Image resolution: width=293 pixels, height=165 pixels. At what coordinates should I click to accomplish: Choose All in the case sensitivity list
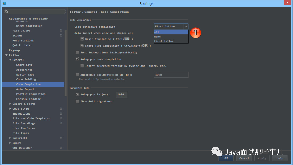[x=171, y=32]
